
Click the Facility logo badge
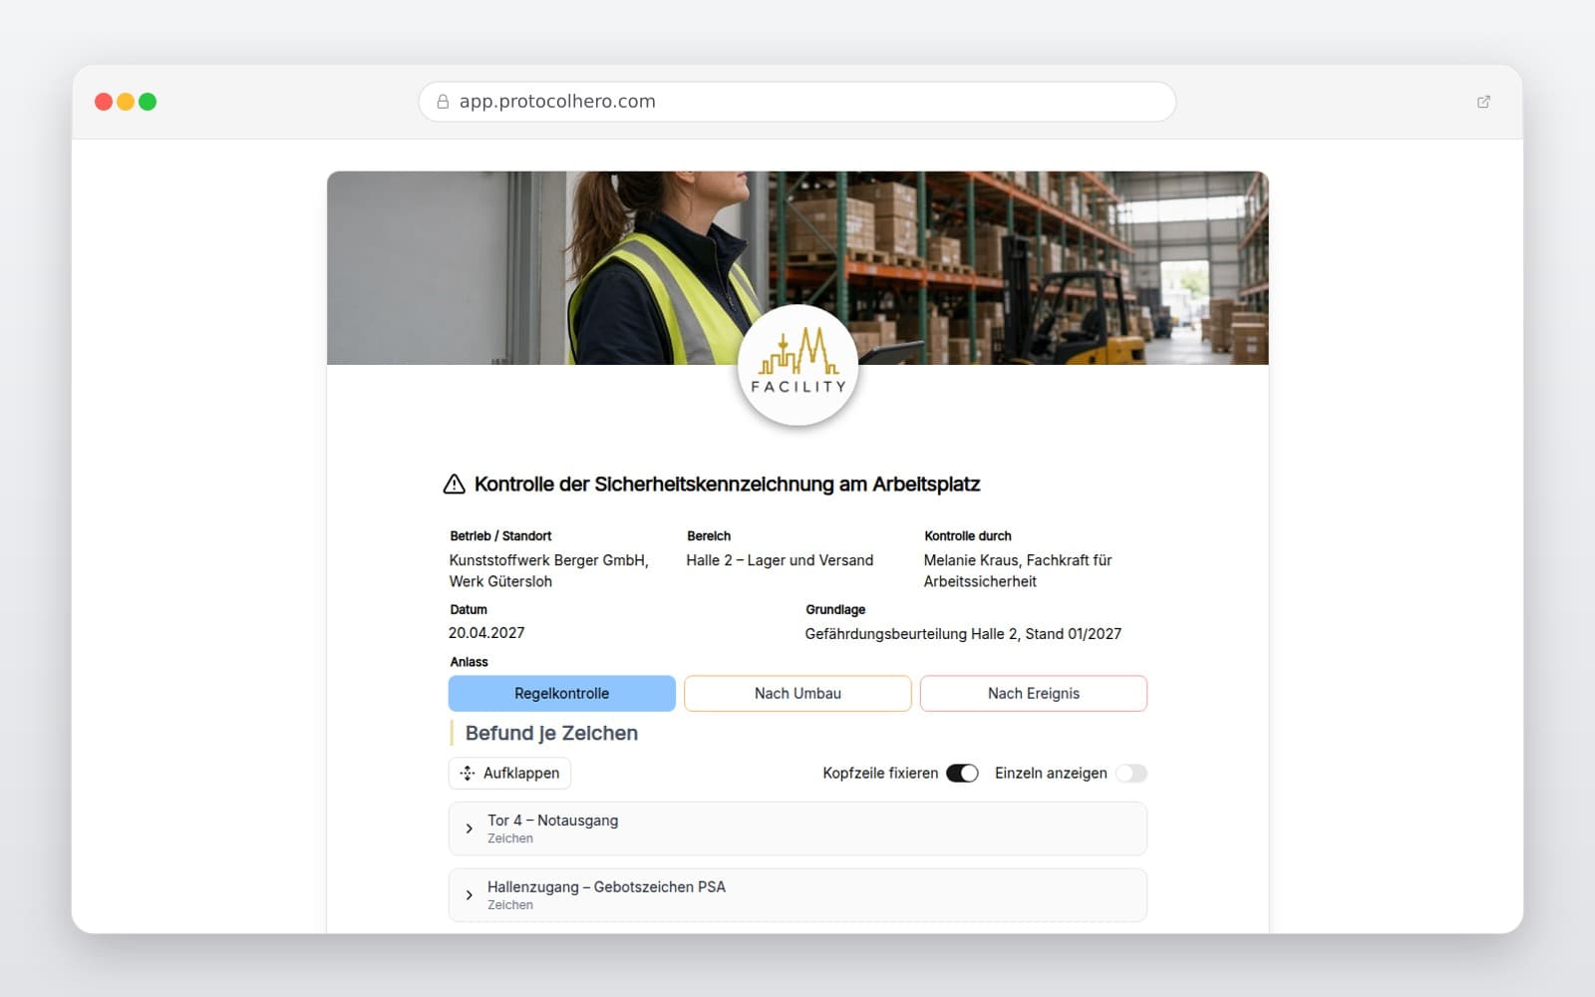tap(797, 365)
